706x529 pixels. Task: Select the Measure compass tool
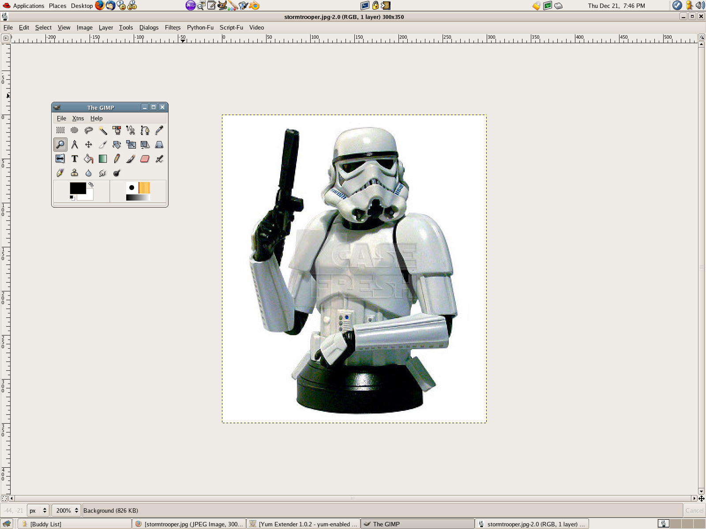[74, 144]
